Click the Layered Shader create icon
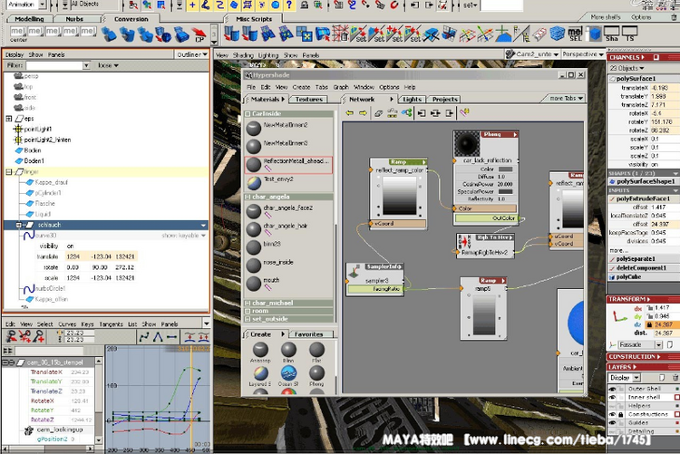The height and width of the screenshot is (454, 680). [x=260, y=373]
